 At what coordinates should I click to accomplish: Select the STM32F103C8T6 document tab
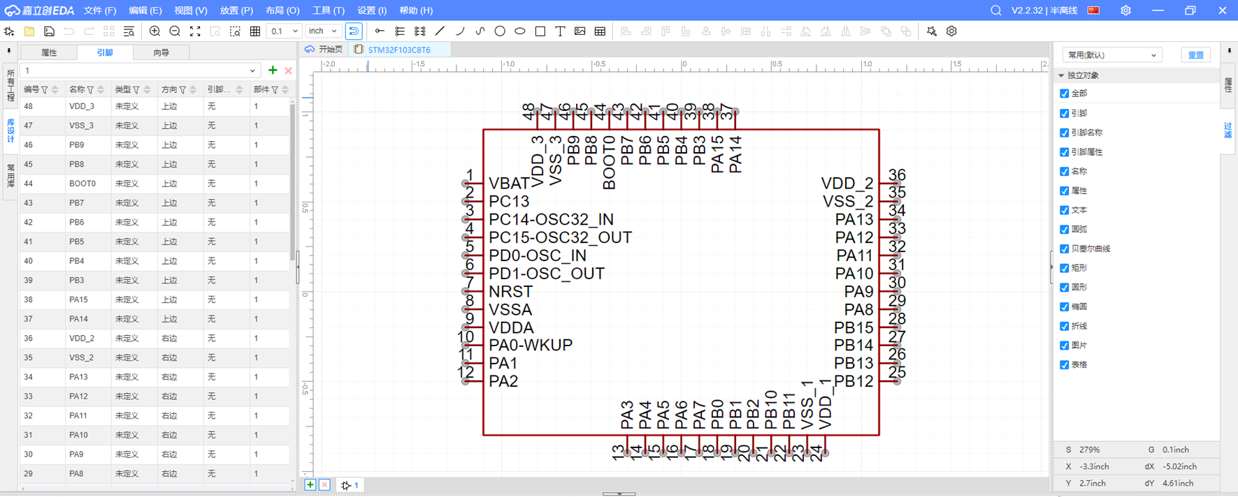coord(398,50)
